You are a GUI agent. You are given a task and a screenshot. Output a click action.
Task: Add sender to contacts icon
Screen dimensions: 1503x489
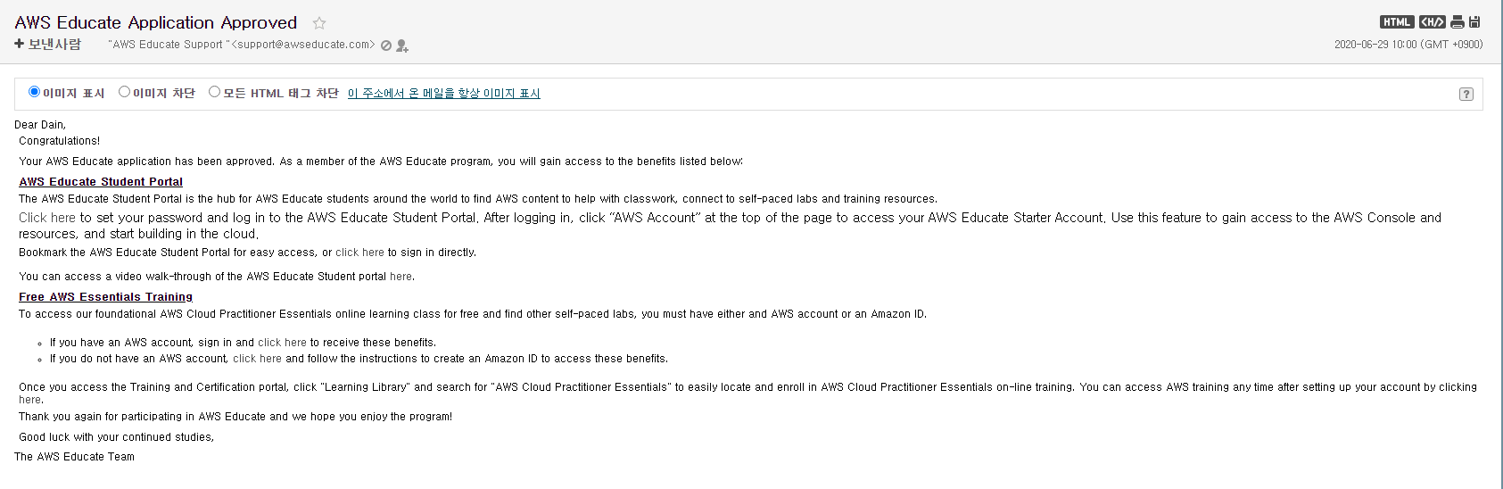(402, 46)
